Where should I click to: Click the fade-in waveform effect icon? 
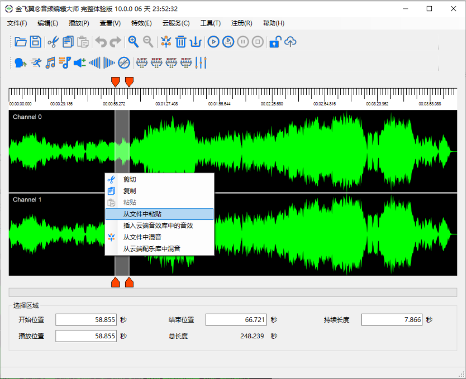coord(95,63)
